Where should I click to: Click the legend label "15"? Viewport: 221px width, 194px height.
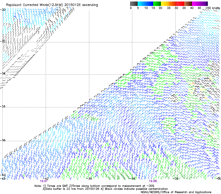(153, 8)
